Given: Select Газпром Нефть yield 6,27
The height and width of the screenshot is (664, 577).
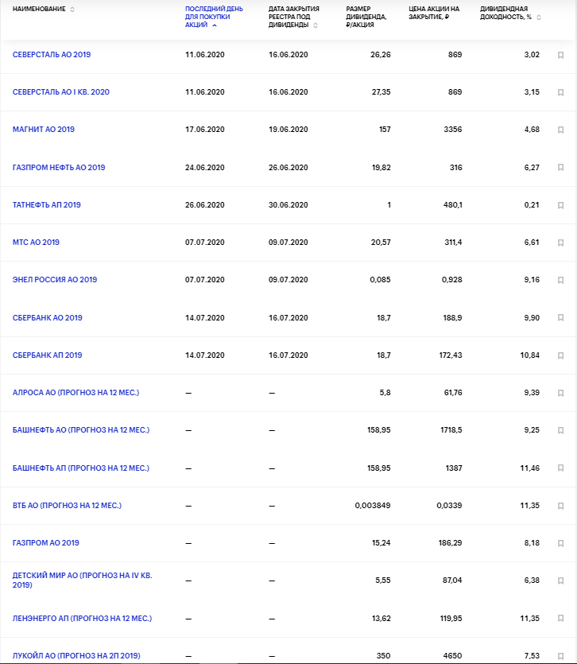Looking at the screenshot, I should [532, 167].
